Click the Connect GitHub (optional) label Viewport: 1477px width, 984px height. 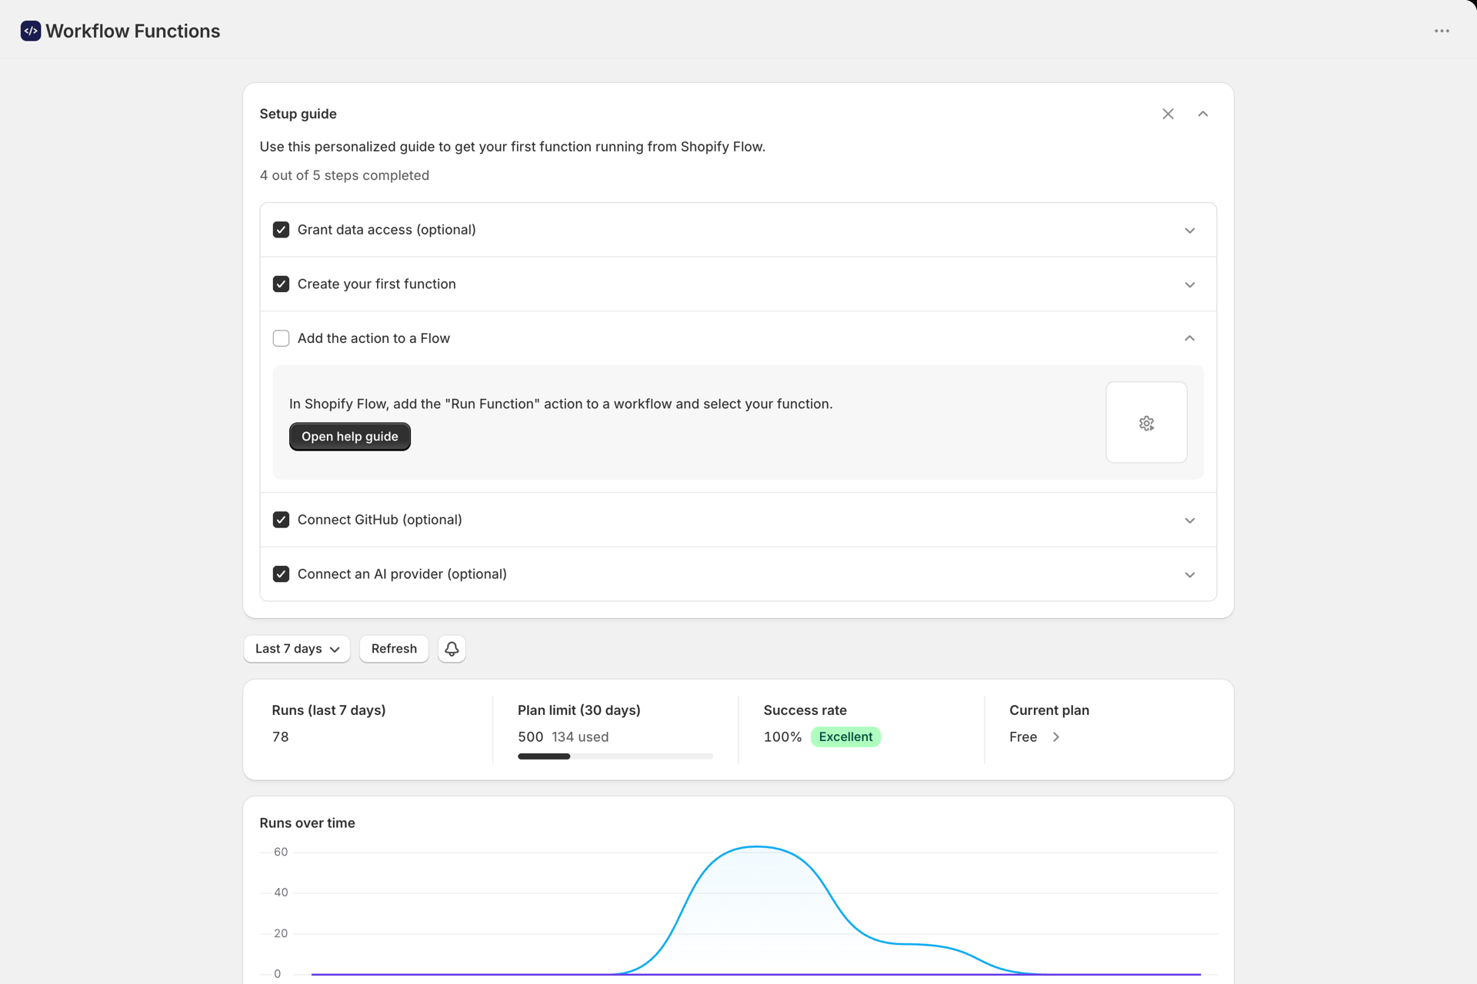[379, 520]
